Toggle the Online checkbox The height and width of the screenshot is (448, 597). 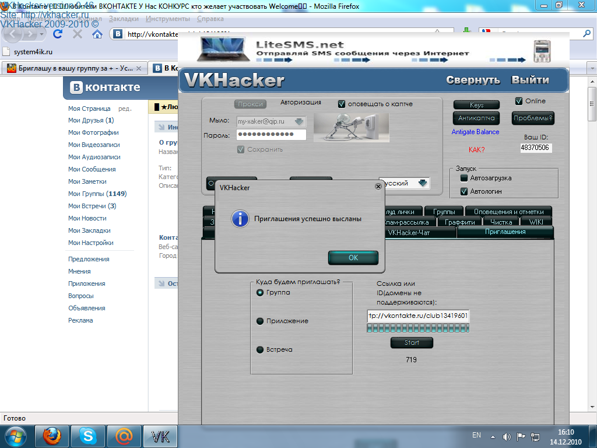click(518, 101)
